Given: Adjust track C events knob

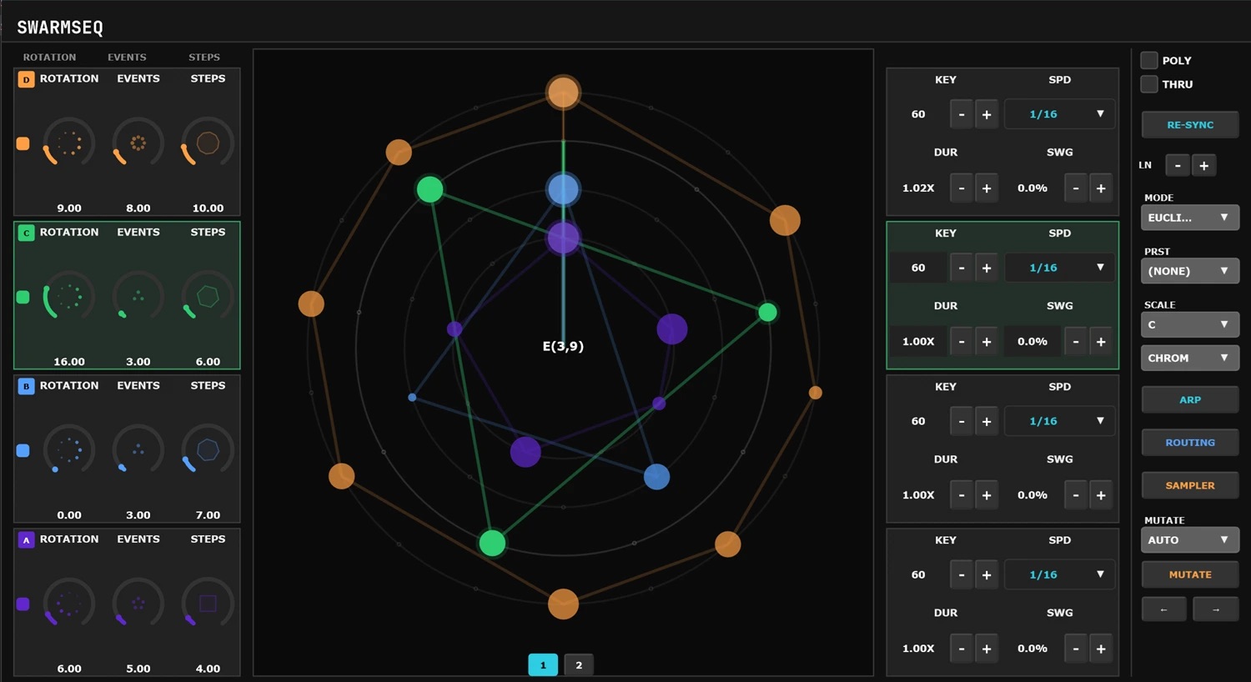Looking at the screenshot, I should point(138,297).
